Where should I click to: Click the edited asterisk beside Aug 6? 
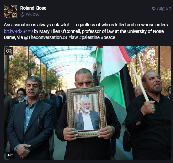tap(170, 9)
